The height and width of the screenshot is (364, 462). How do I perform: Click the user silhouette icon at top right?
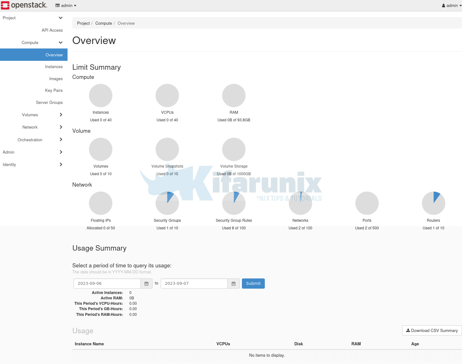pos(443,5)
